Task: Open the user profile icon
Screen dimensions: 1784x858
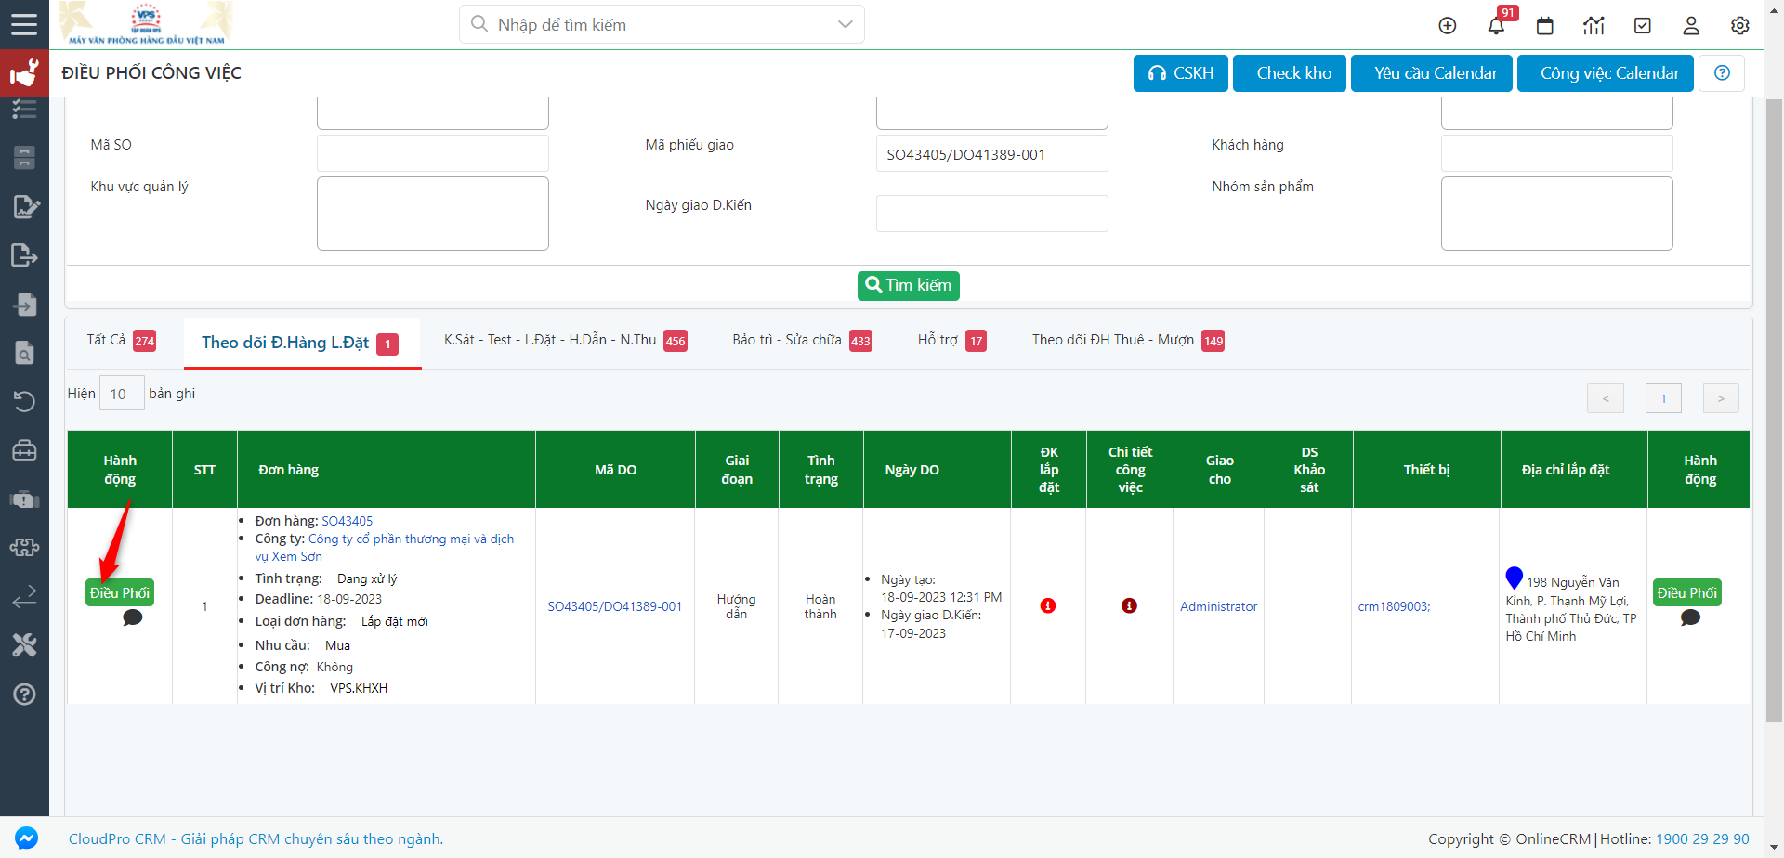Action: click(x=1691, y=25)
